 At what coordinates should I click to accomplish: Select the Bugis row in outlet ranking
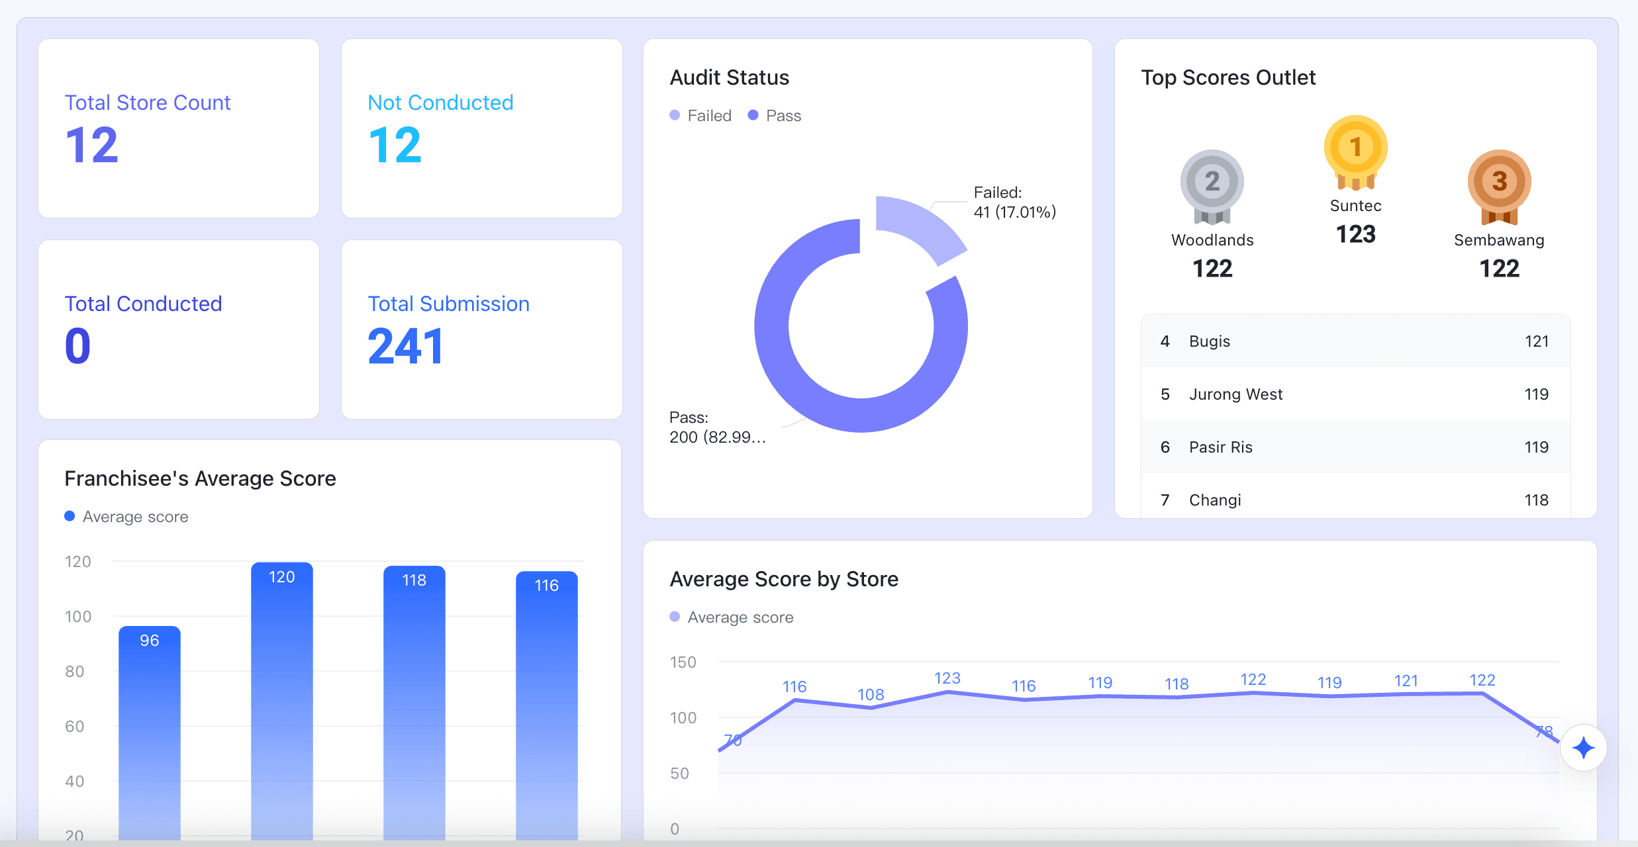click(1355, 341)
